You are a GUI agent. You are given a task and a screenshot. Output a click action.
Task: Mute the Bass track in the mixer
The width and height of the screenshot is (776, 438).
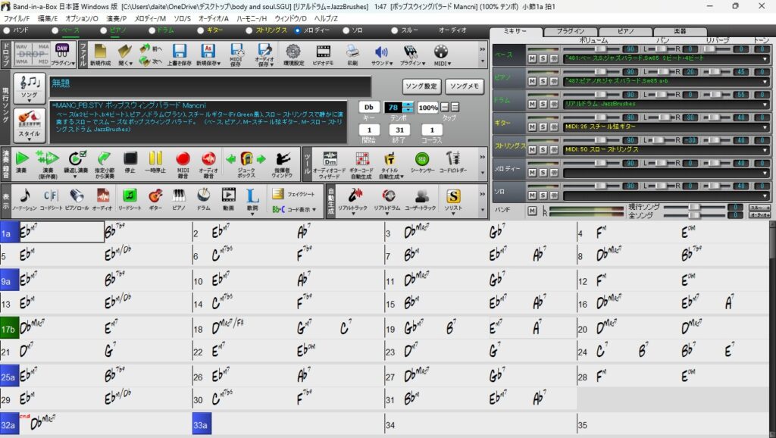pyautogui.click(x=532, y=58)
